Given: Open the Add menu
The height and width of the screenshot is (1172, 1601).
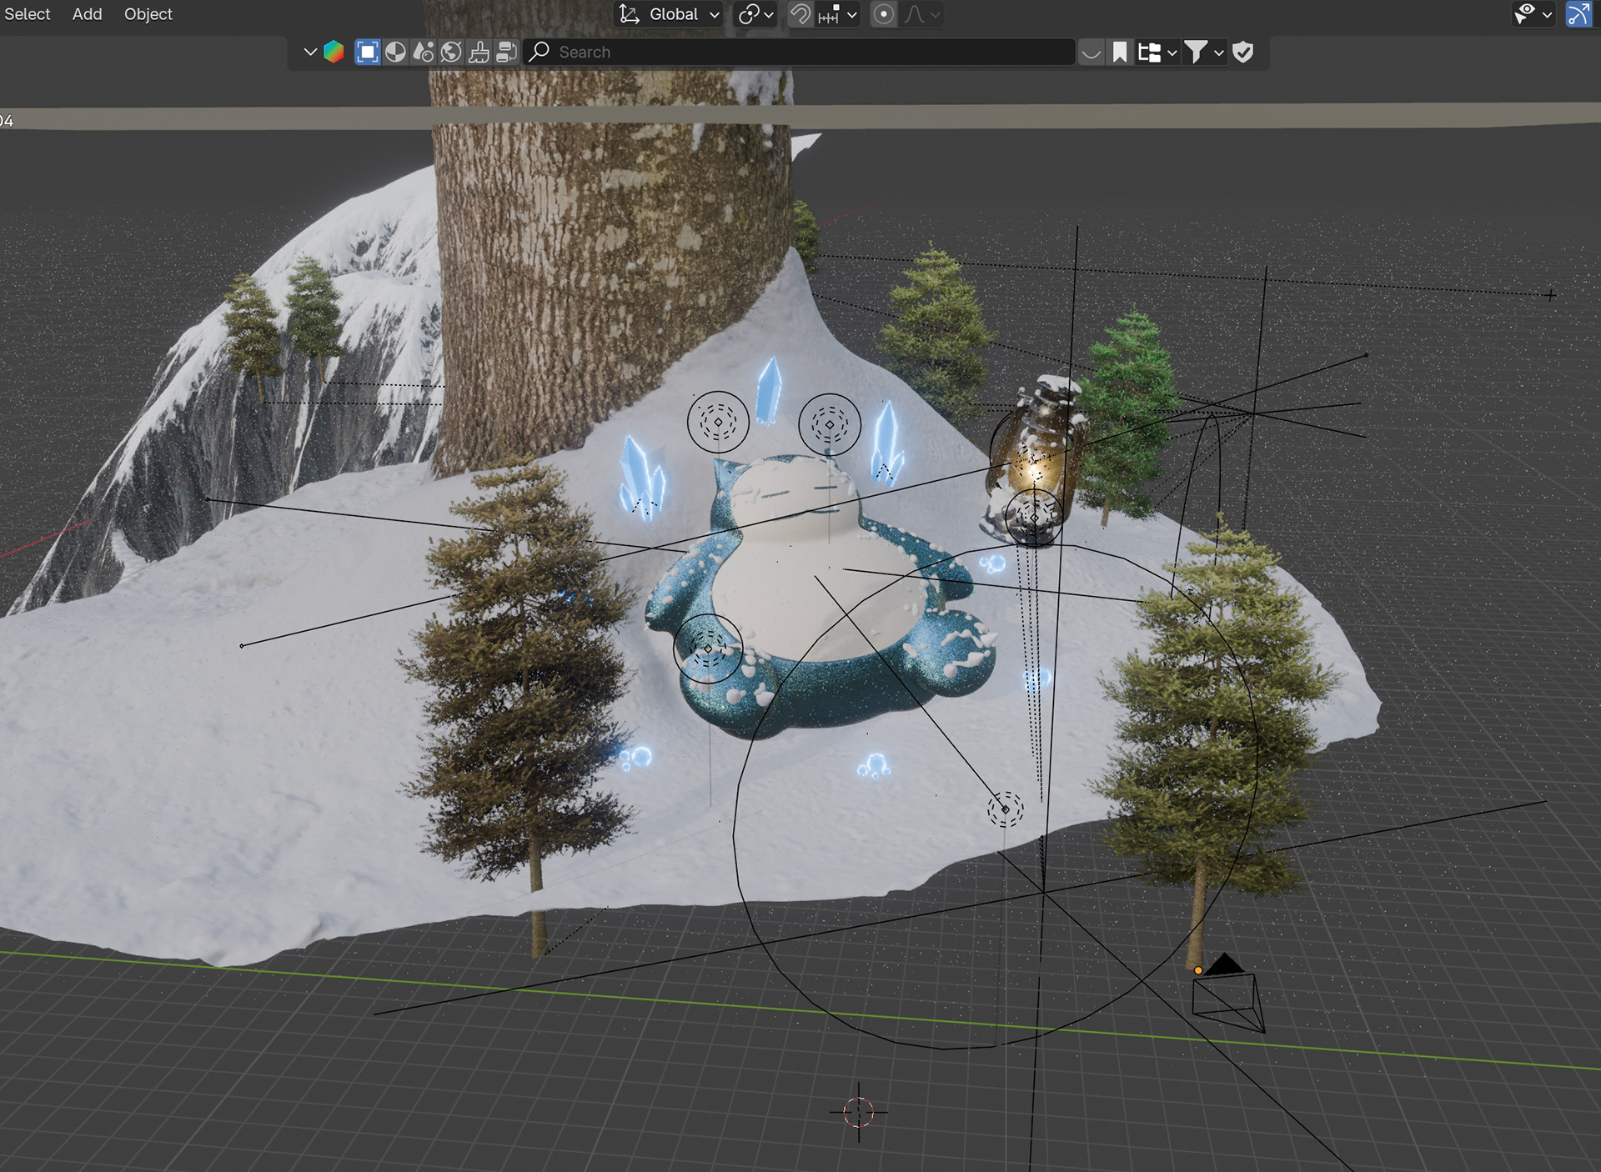Looking at the screenshot, I should 87,14.
